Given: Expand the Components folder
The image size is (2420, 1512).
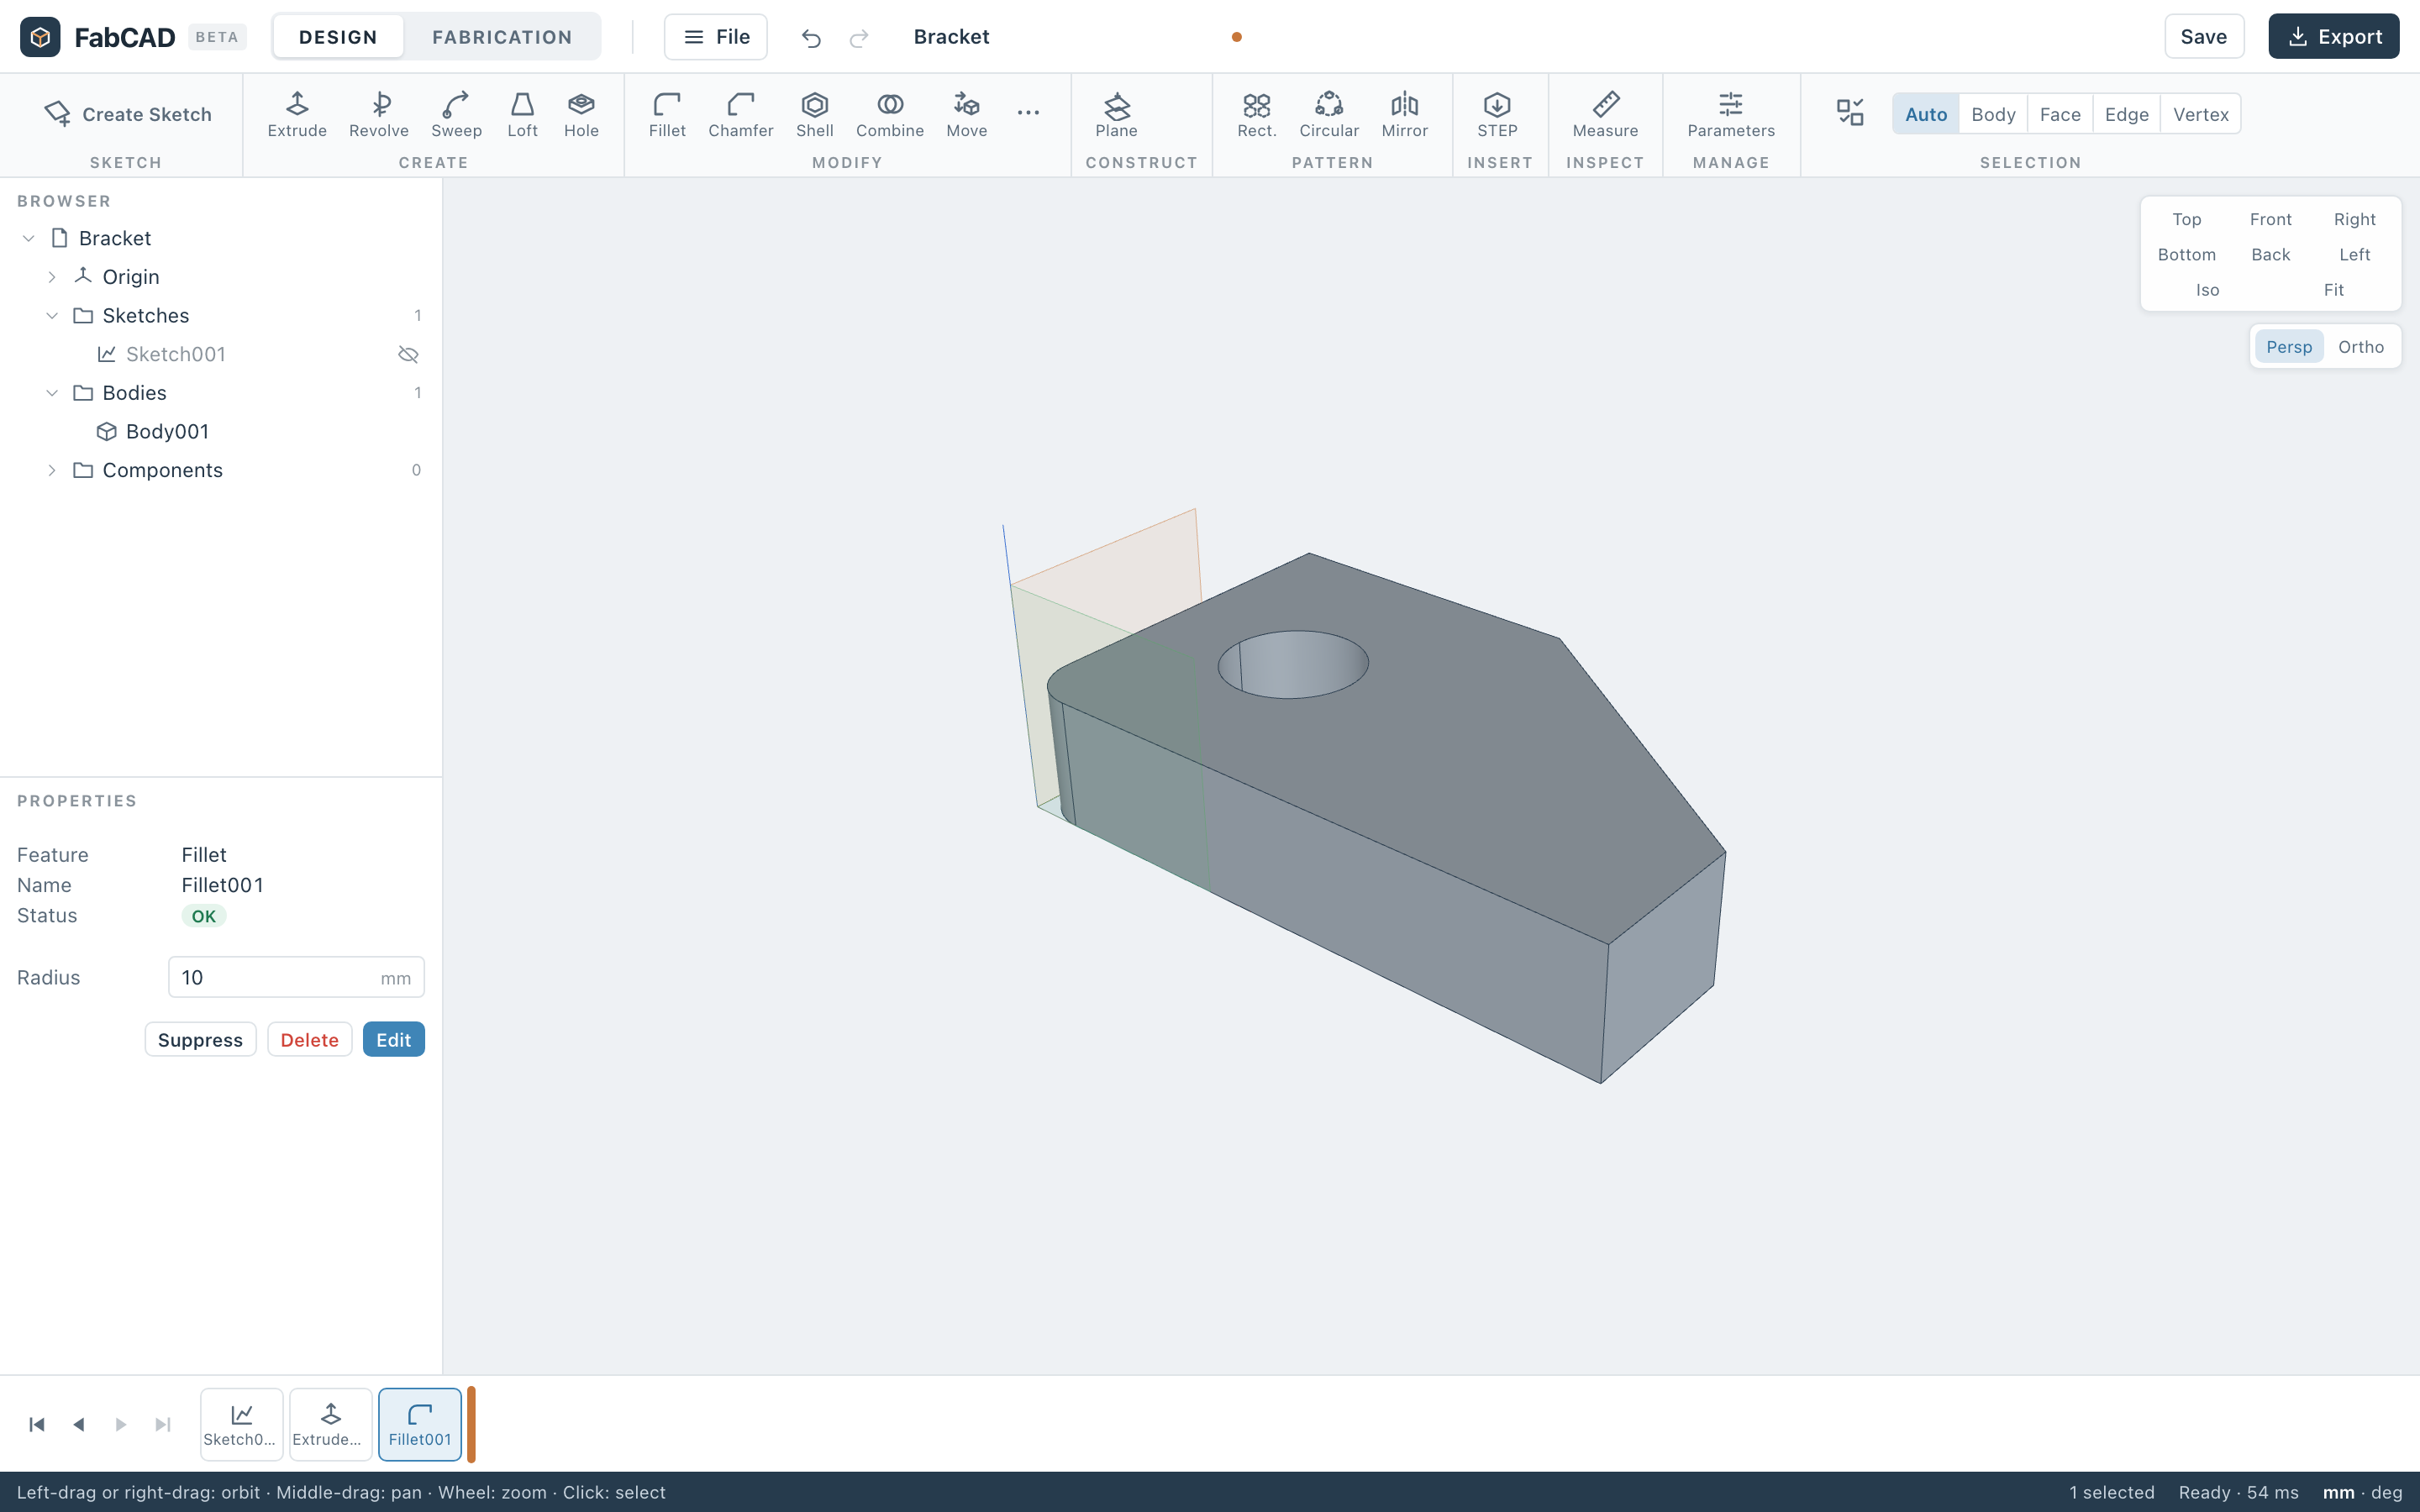Looking at the screenshot, I should pyautogui.click(x=52, y=470).
